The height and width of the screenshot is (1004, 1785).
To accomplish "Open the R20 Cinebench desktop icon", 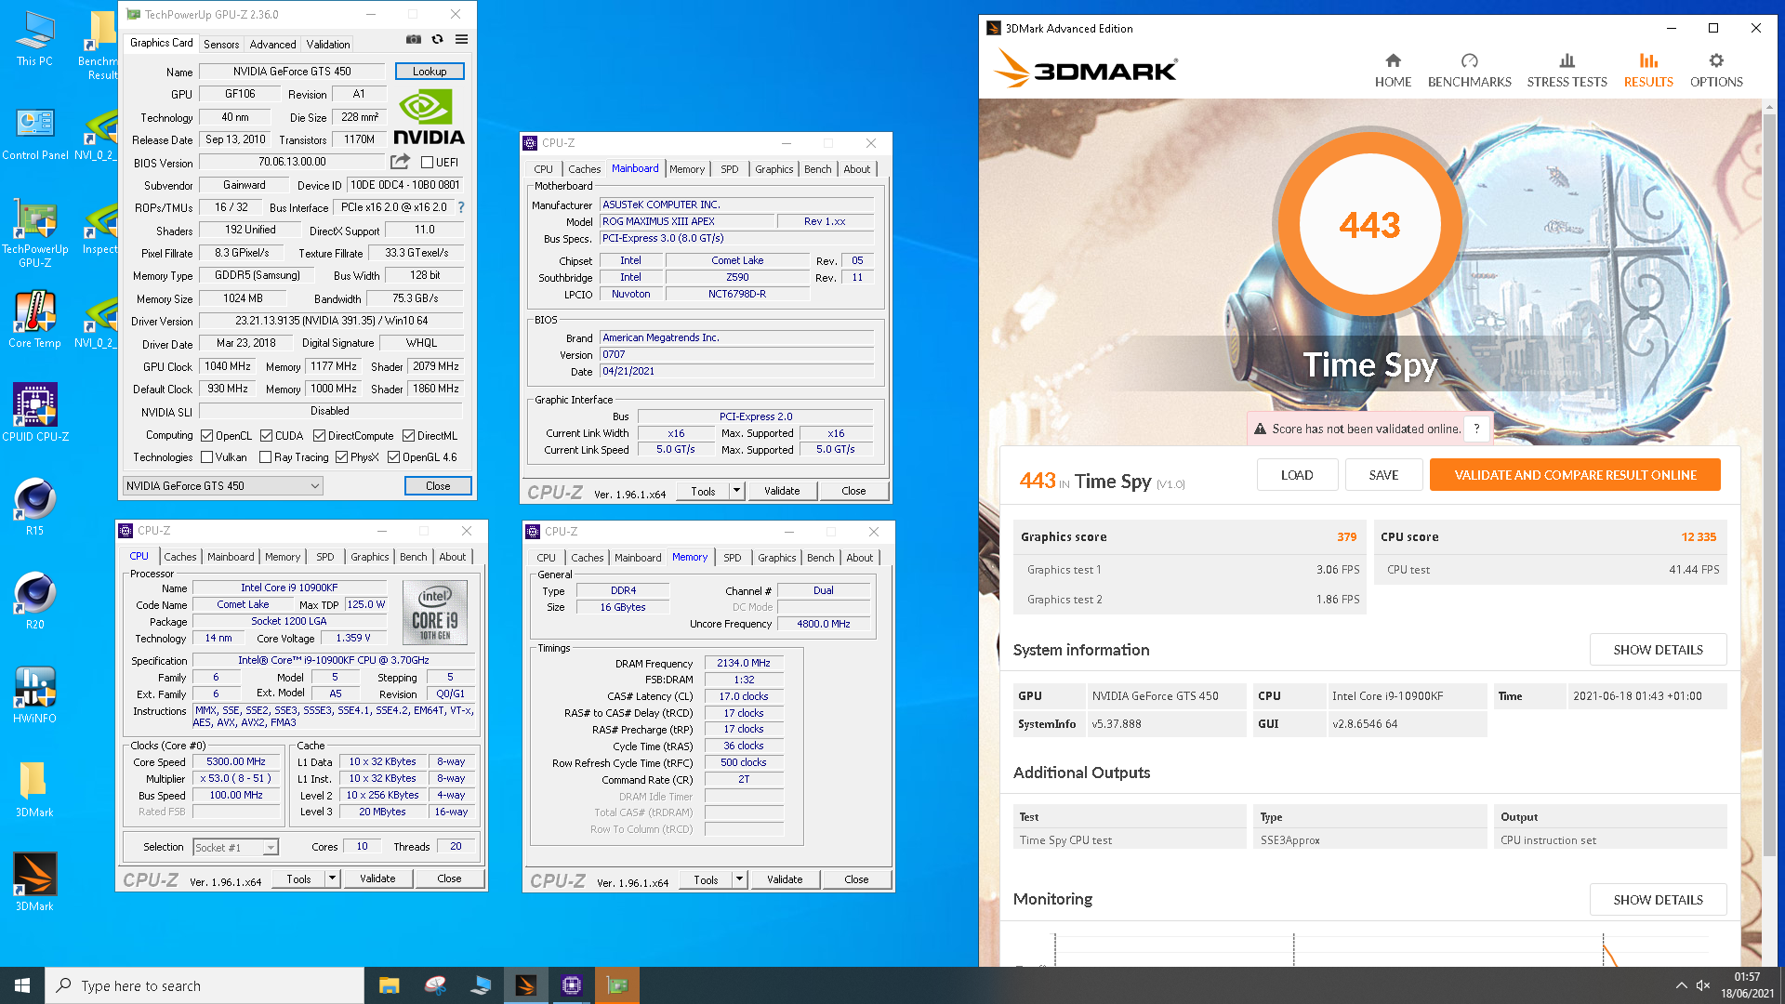I will (x=34, y=601).
